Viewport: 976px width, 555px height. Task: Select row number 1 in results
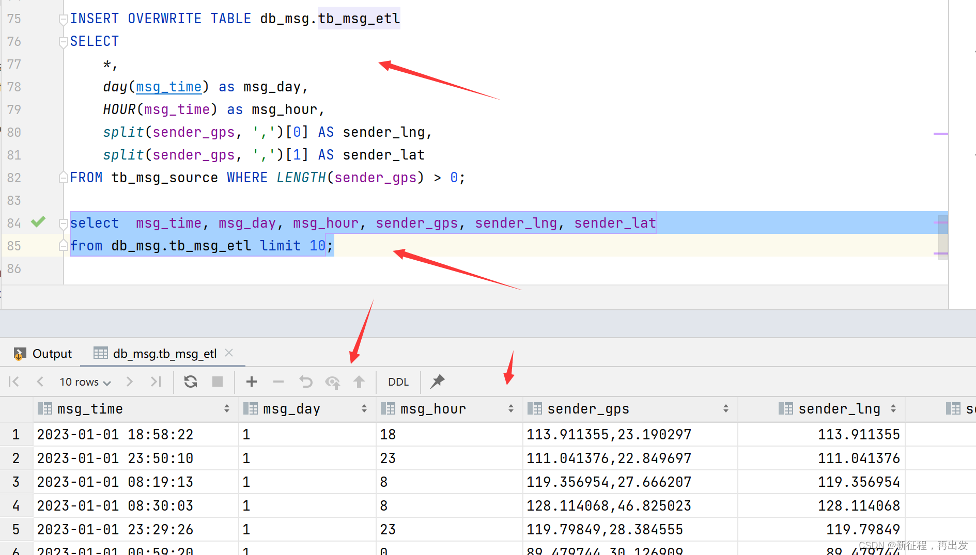[x=16, y=435]
